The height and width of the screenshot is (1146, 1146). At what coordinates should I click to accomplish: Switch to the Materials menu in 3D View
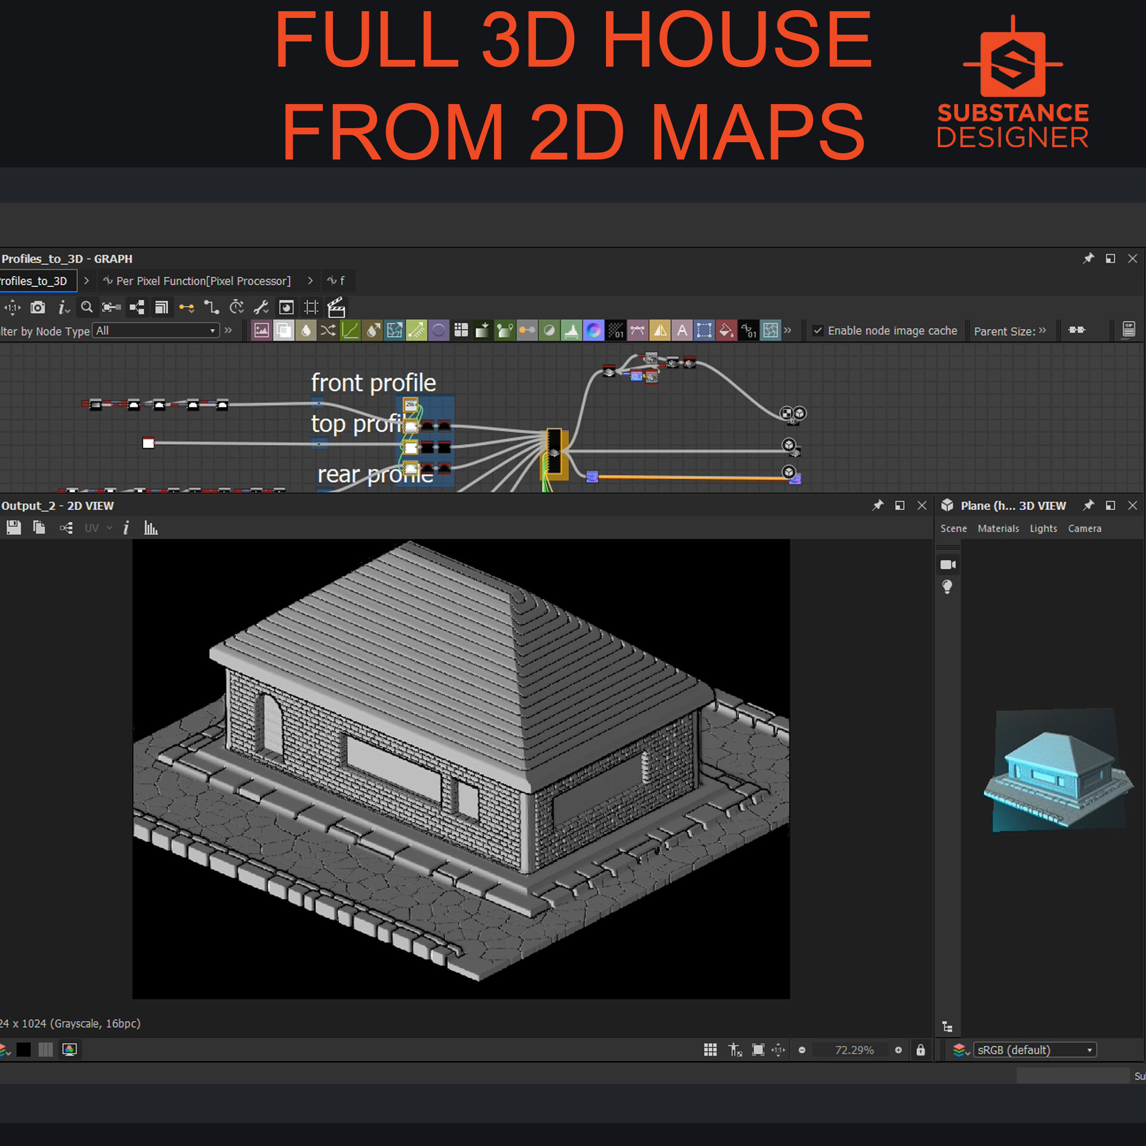tap(998, 528)
